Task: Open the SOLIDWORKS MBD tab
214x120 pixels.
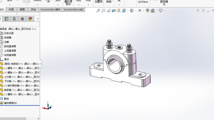Action: (74, 10)
